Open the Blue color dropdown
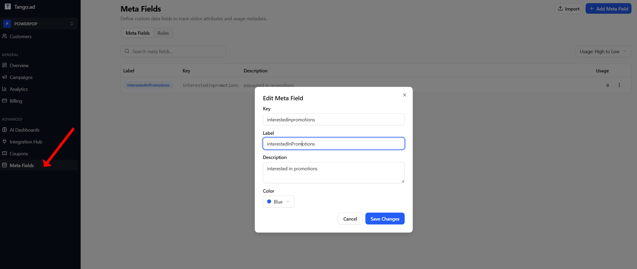Image resolution: width=637 pixels, height=269 pixels. 278,202
